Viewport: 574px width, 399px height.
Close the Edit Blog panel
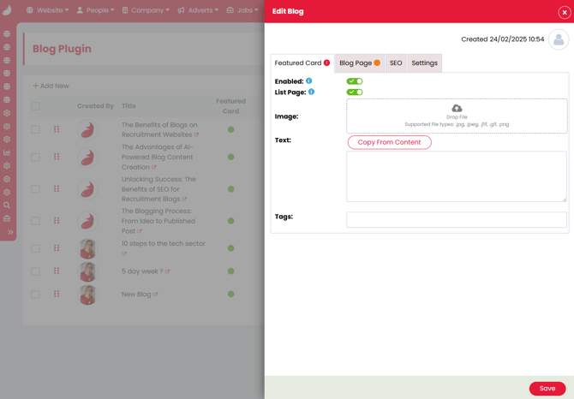564,12
